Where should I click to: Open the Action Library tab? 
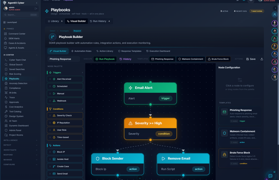click(105, 51)
